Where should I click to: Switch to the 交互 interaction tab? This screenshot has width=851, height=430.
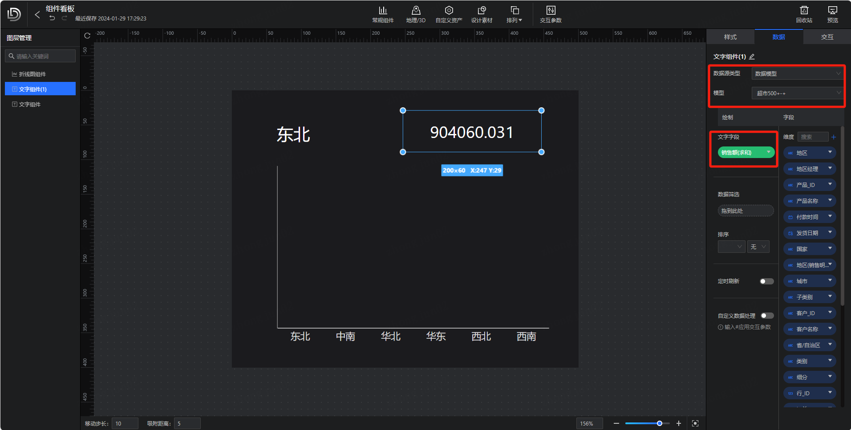(827, 37)
